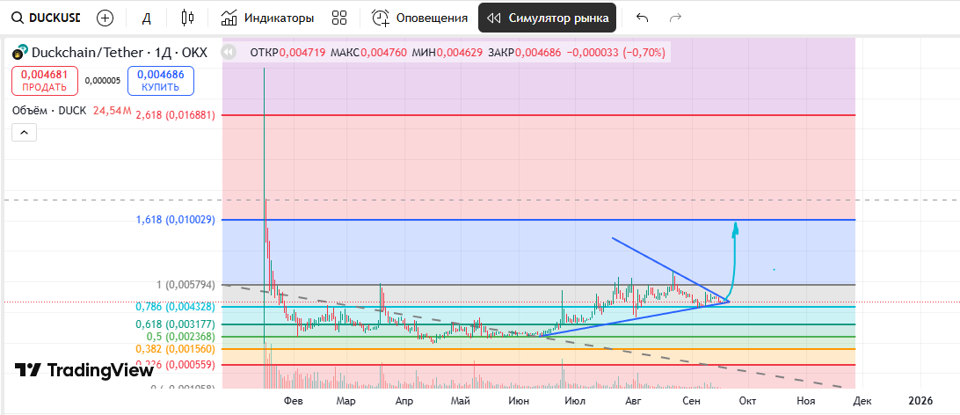The width and height of the screenshot is (960, 415).
Task: Undo the last chart action
Action: (x=643, y=18)
